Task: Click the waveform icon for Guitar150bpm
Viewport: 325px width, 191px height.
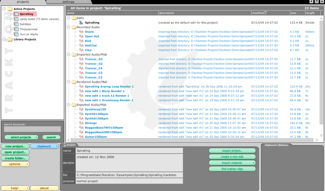Action: click(81, 137)
